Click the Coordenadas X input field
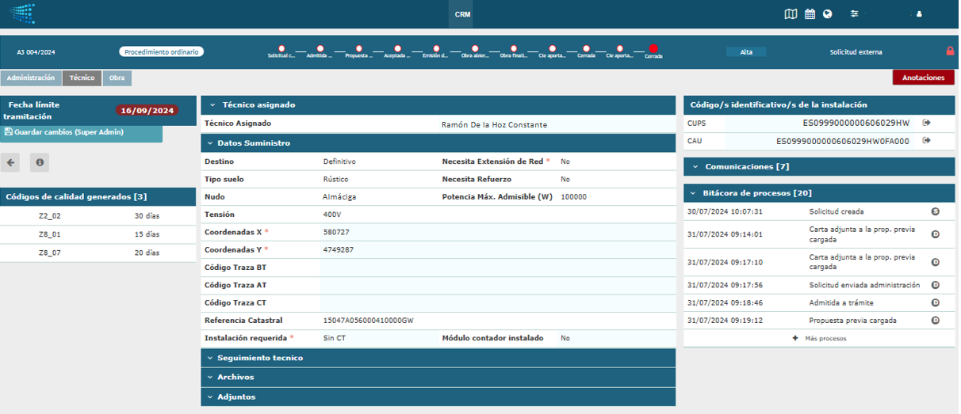The width and height of the screenshot is (961, 414). tap(497, 232)
